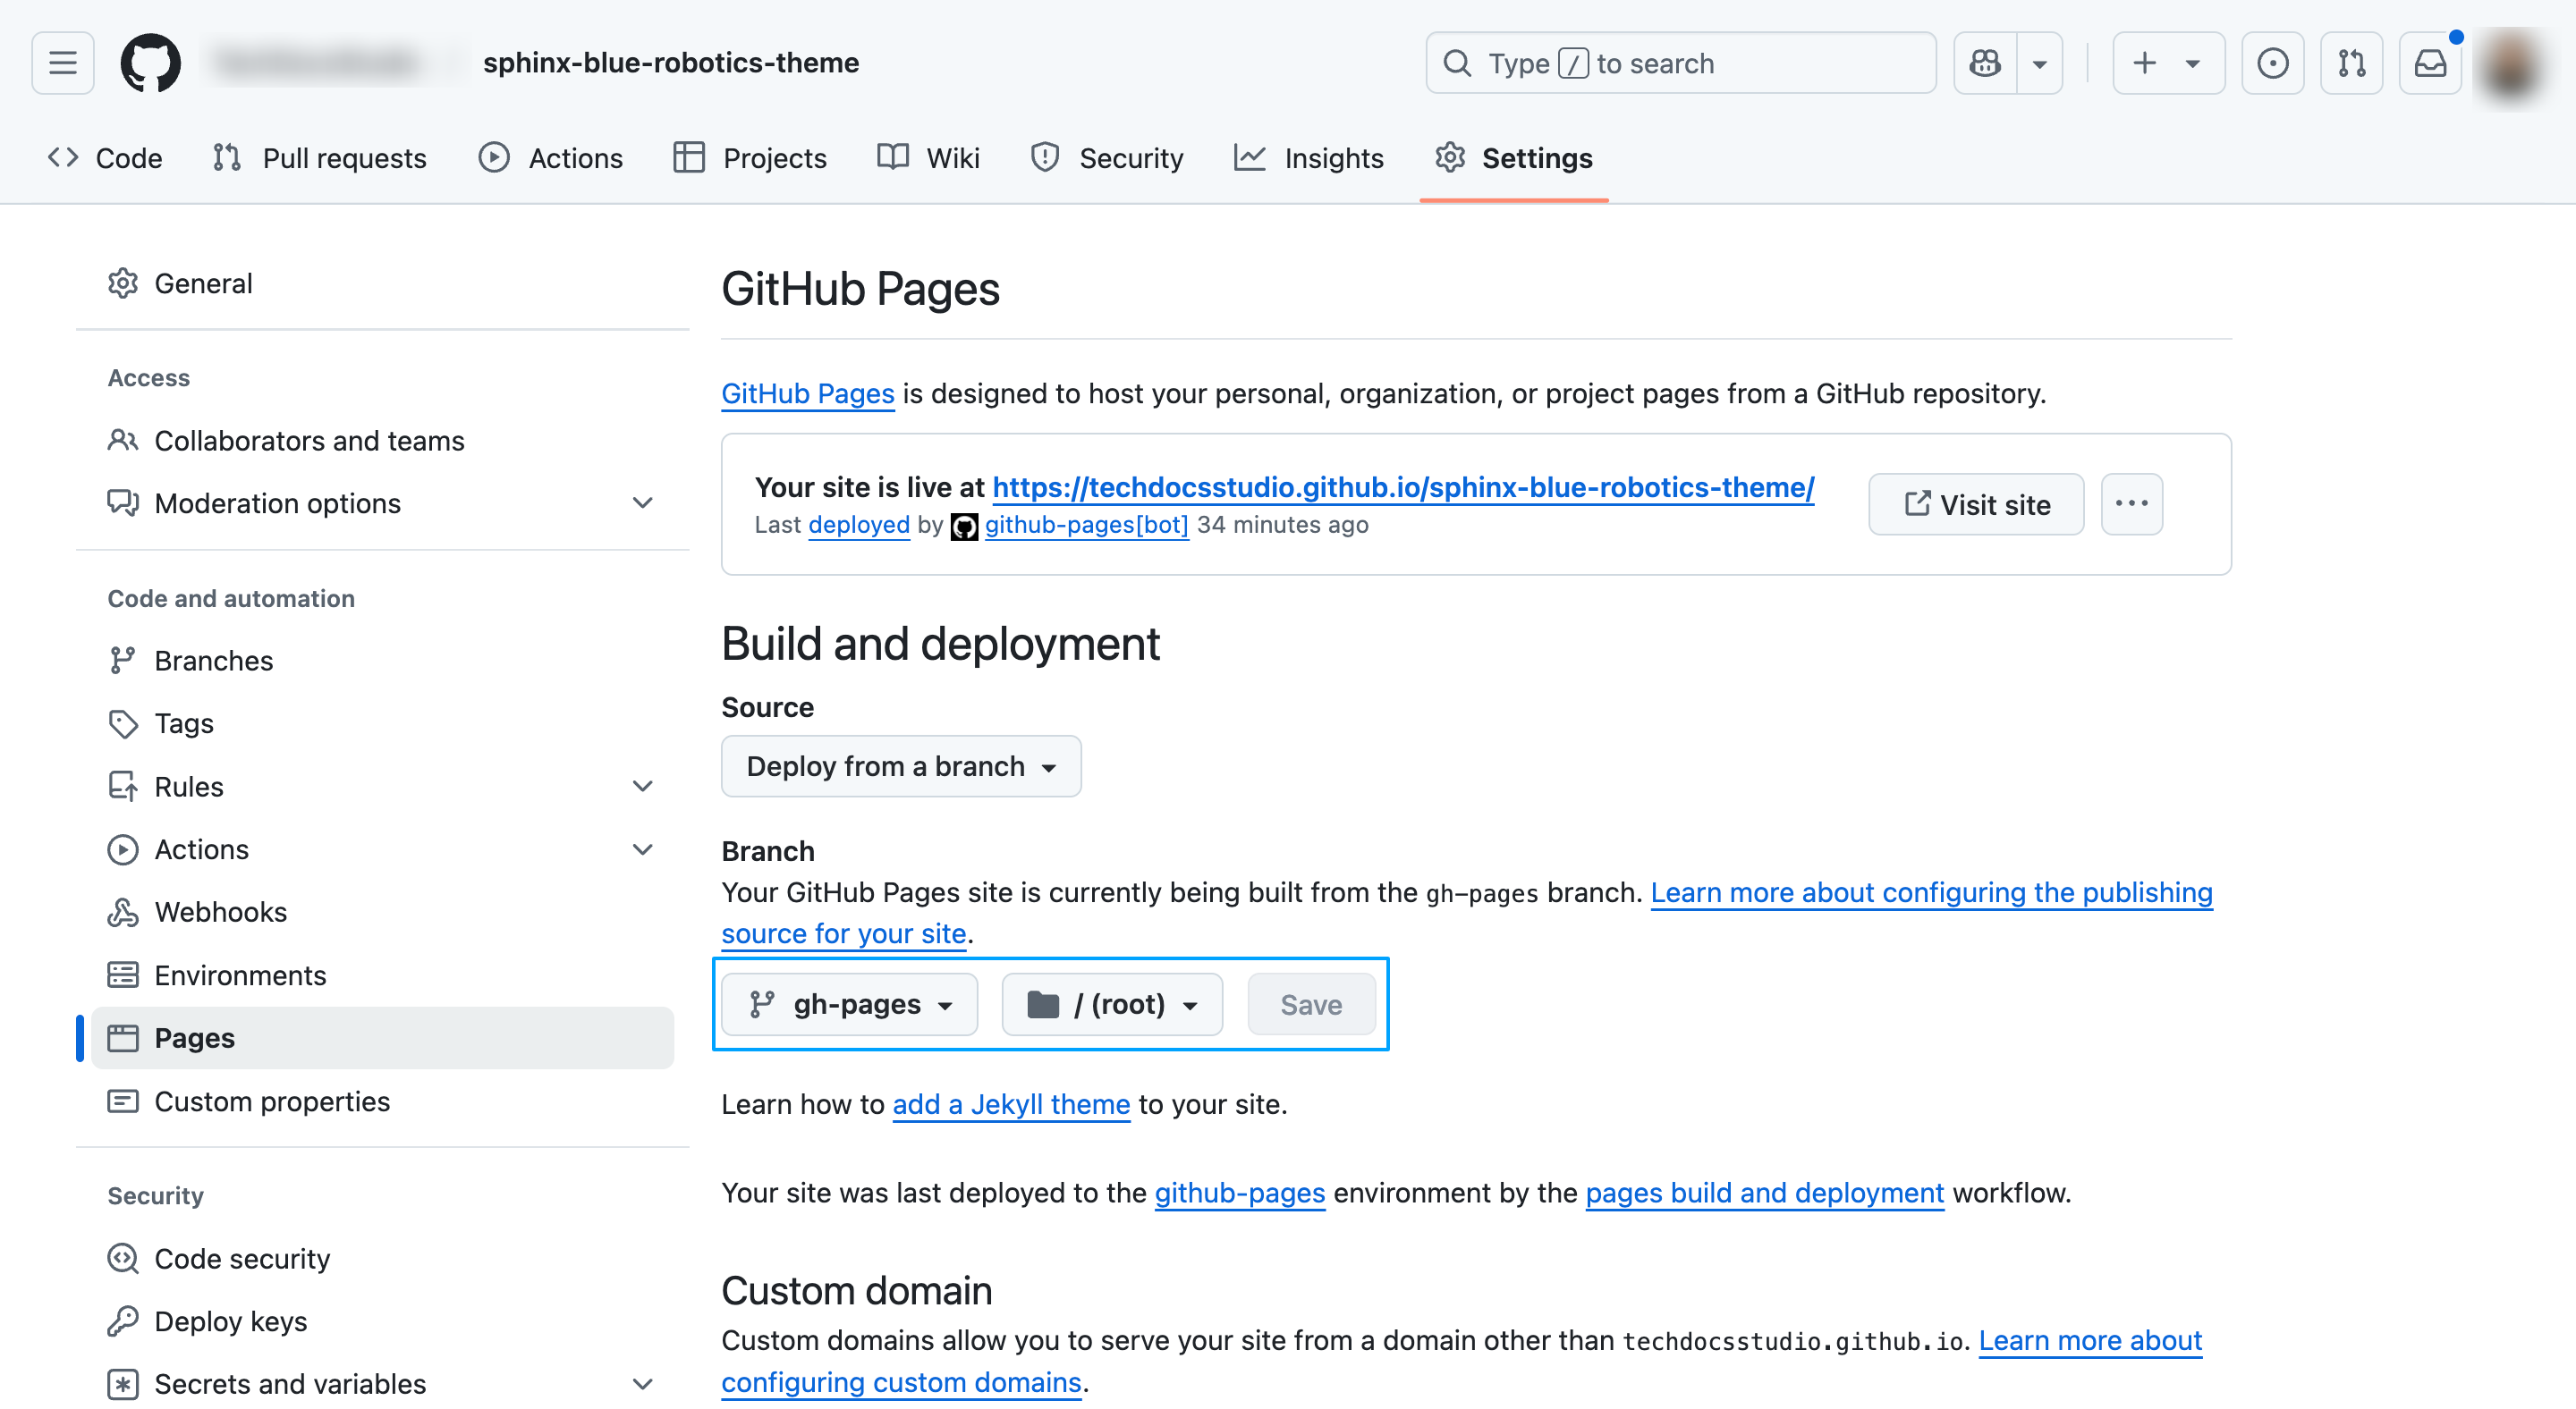Open the notifications inbox icon
The width and height of the screenshot is (2576, 1409).
coord(2430,63)
